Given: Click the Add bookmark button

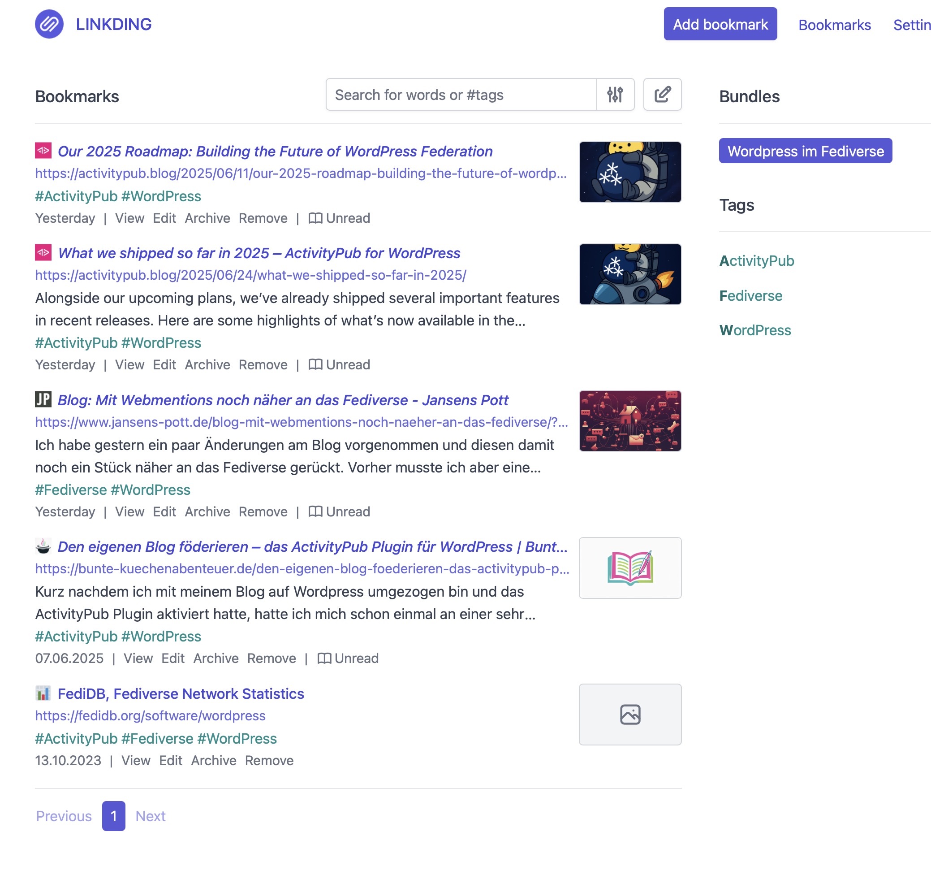Looking at the screenshot, I should tap(720, 24).
